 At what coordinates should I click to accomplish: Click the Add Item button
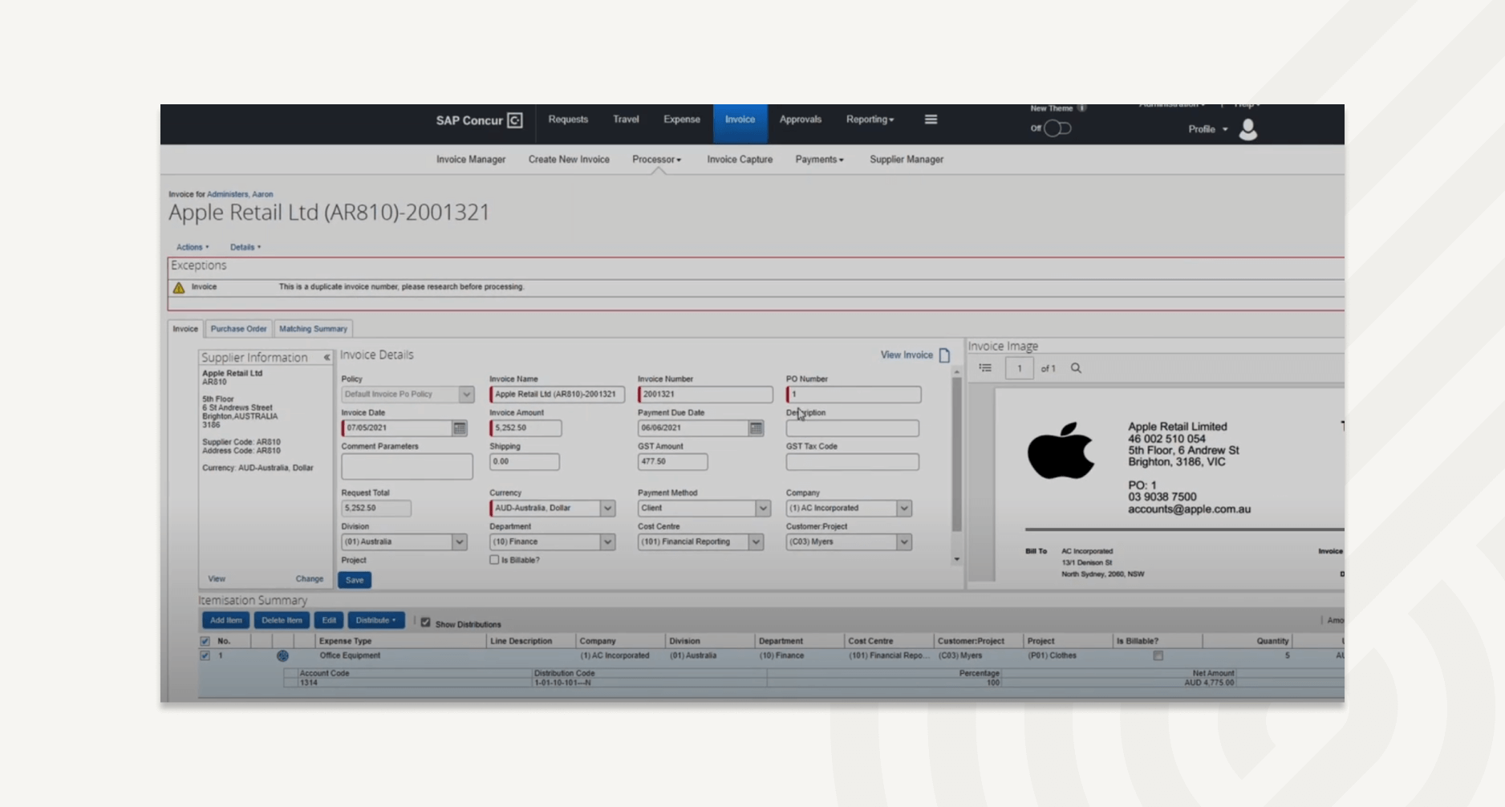click(225, 620)
